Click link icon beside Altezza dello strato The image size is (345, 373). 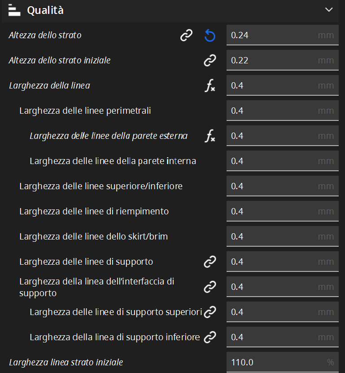coord(186,36)
